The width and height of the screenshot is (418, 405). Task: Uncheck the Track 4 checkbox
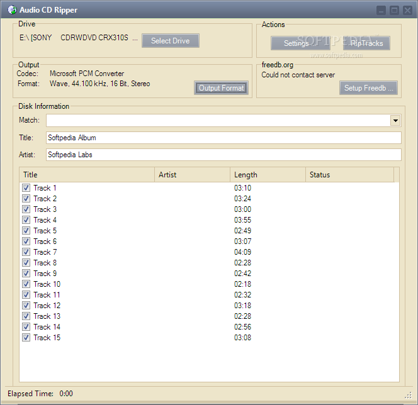(x=26, y=220)
